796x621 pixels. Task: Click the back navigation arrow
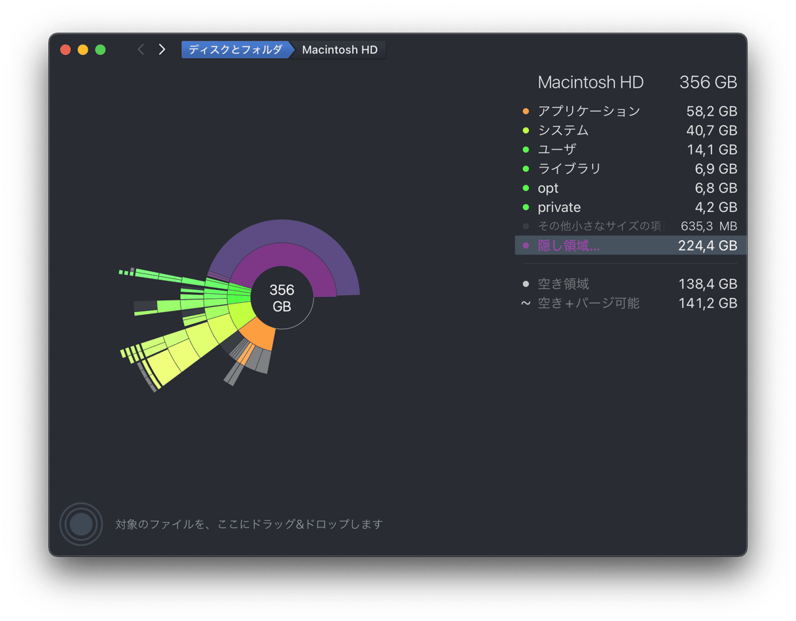(141, 50)
